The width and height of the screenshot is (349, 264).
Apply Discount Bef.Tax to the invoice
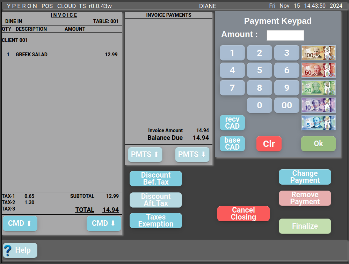point(156,179)
